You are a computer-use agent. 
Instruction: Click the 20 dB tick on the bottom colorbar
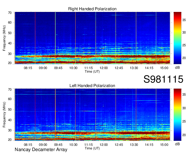coord(184,135)
